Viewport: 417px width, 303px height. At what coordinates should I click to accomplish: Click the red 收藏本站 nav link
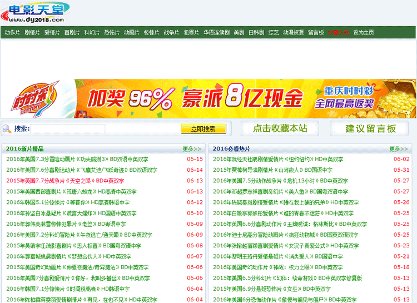coord(339,32)
